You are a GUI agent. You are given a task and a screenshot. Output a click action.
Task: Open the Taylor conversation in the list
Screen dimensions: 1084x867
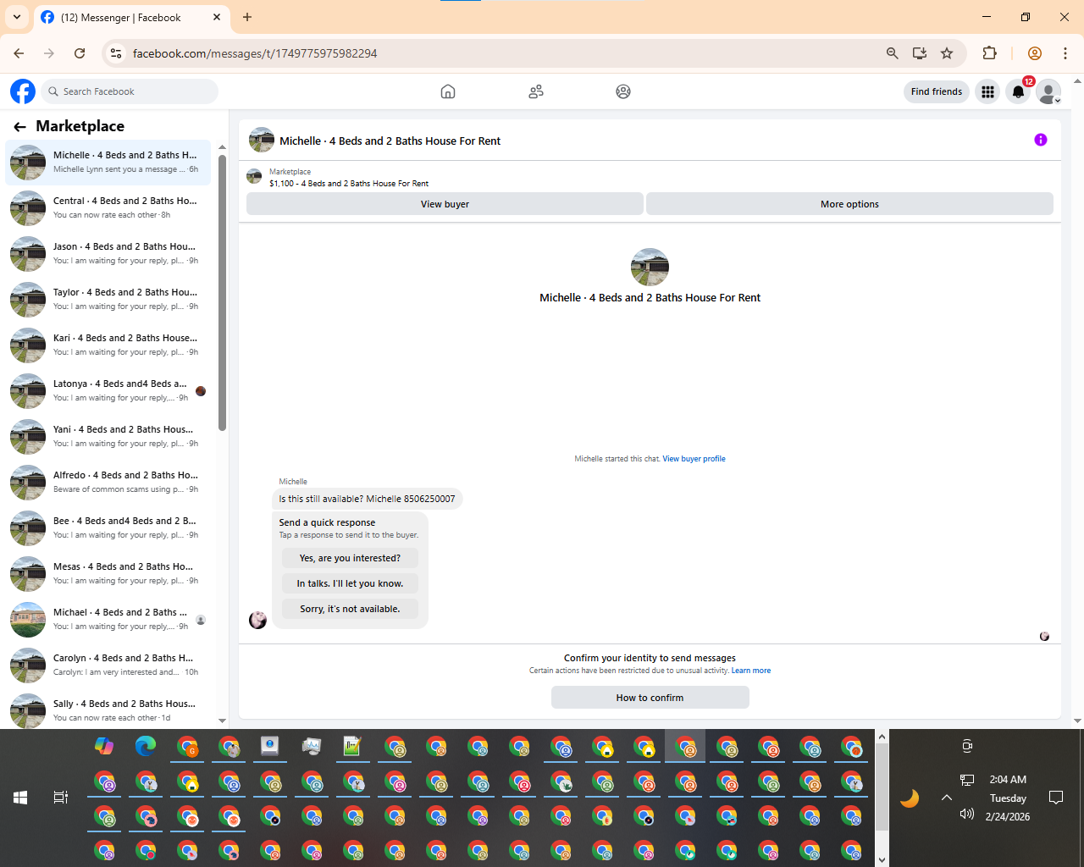tap(108, 299)
